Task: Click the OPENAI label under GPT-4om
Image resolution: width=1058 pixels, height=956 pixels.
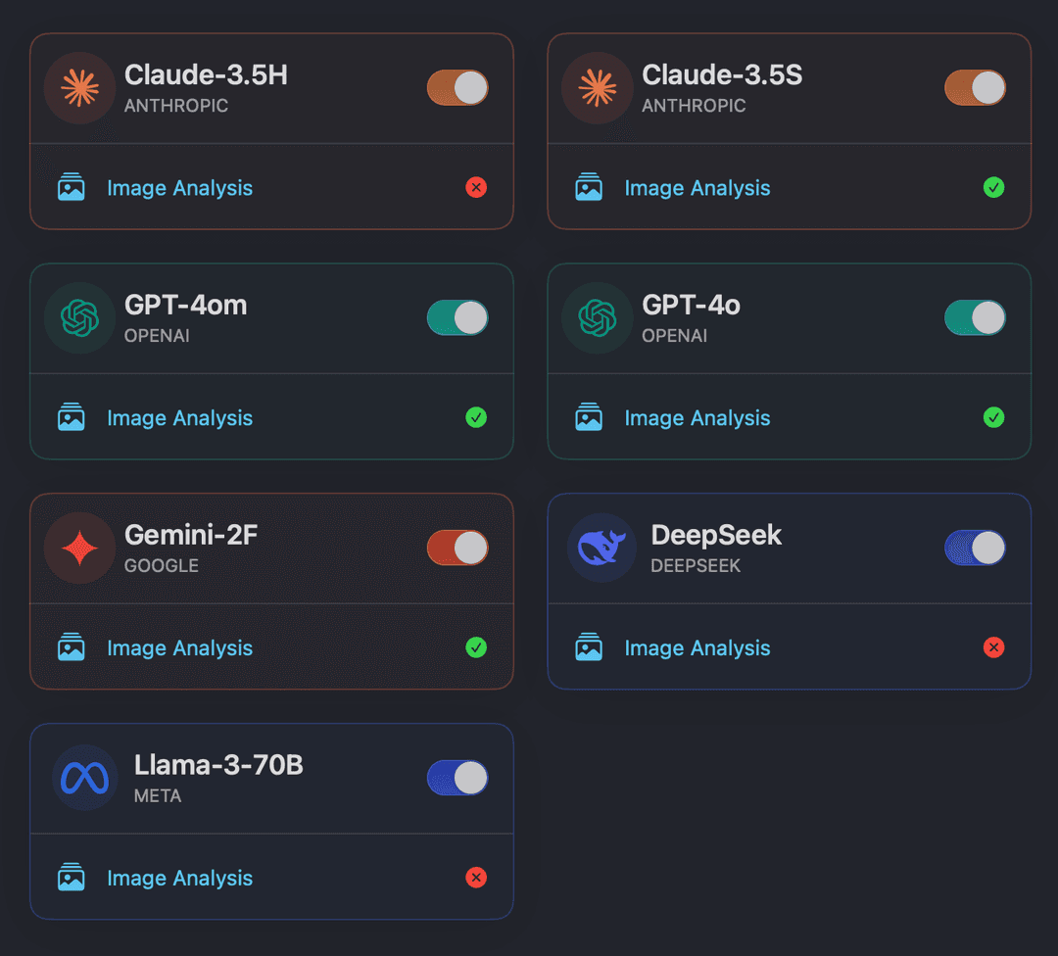Action: pyautogui.click(x=157, y=336)
